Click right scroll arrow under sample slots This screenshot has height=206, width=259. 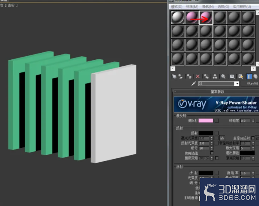click(x=253, y=68)
